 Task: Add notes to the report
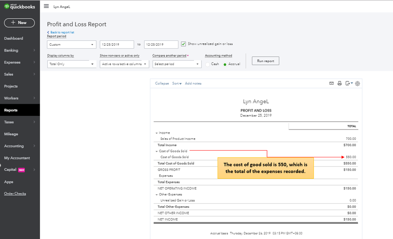[193, 83]
